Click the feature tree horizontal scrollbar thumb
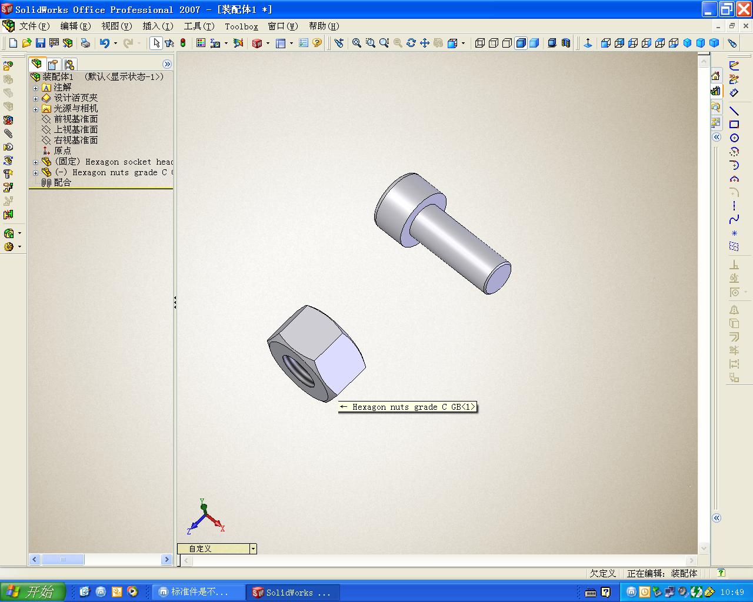Viewport: 753px width, 602px height. click(63, 560)
